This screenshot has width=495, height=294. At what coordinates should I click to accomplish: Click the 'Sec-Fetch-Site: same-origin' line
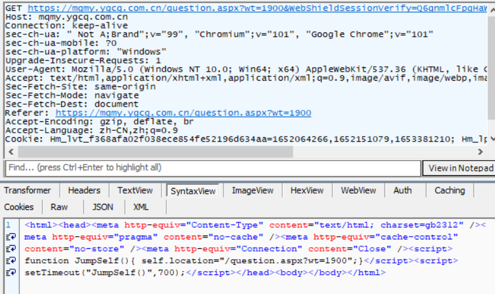tap(81, 87)
